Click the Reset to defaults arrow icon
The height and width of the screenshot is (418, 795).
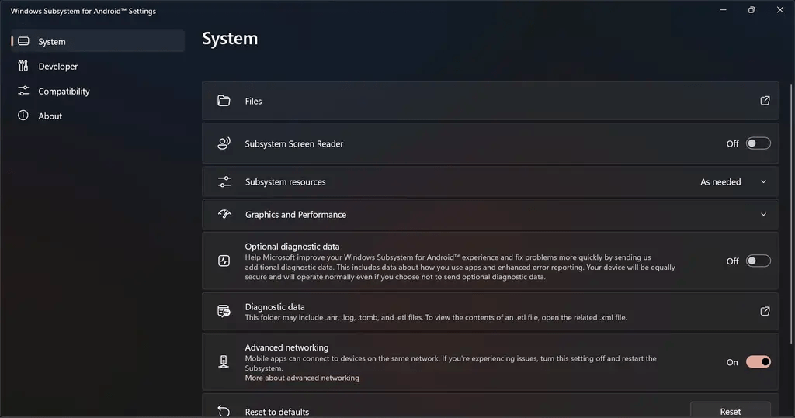[224, 411]
